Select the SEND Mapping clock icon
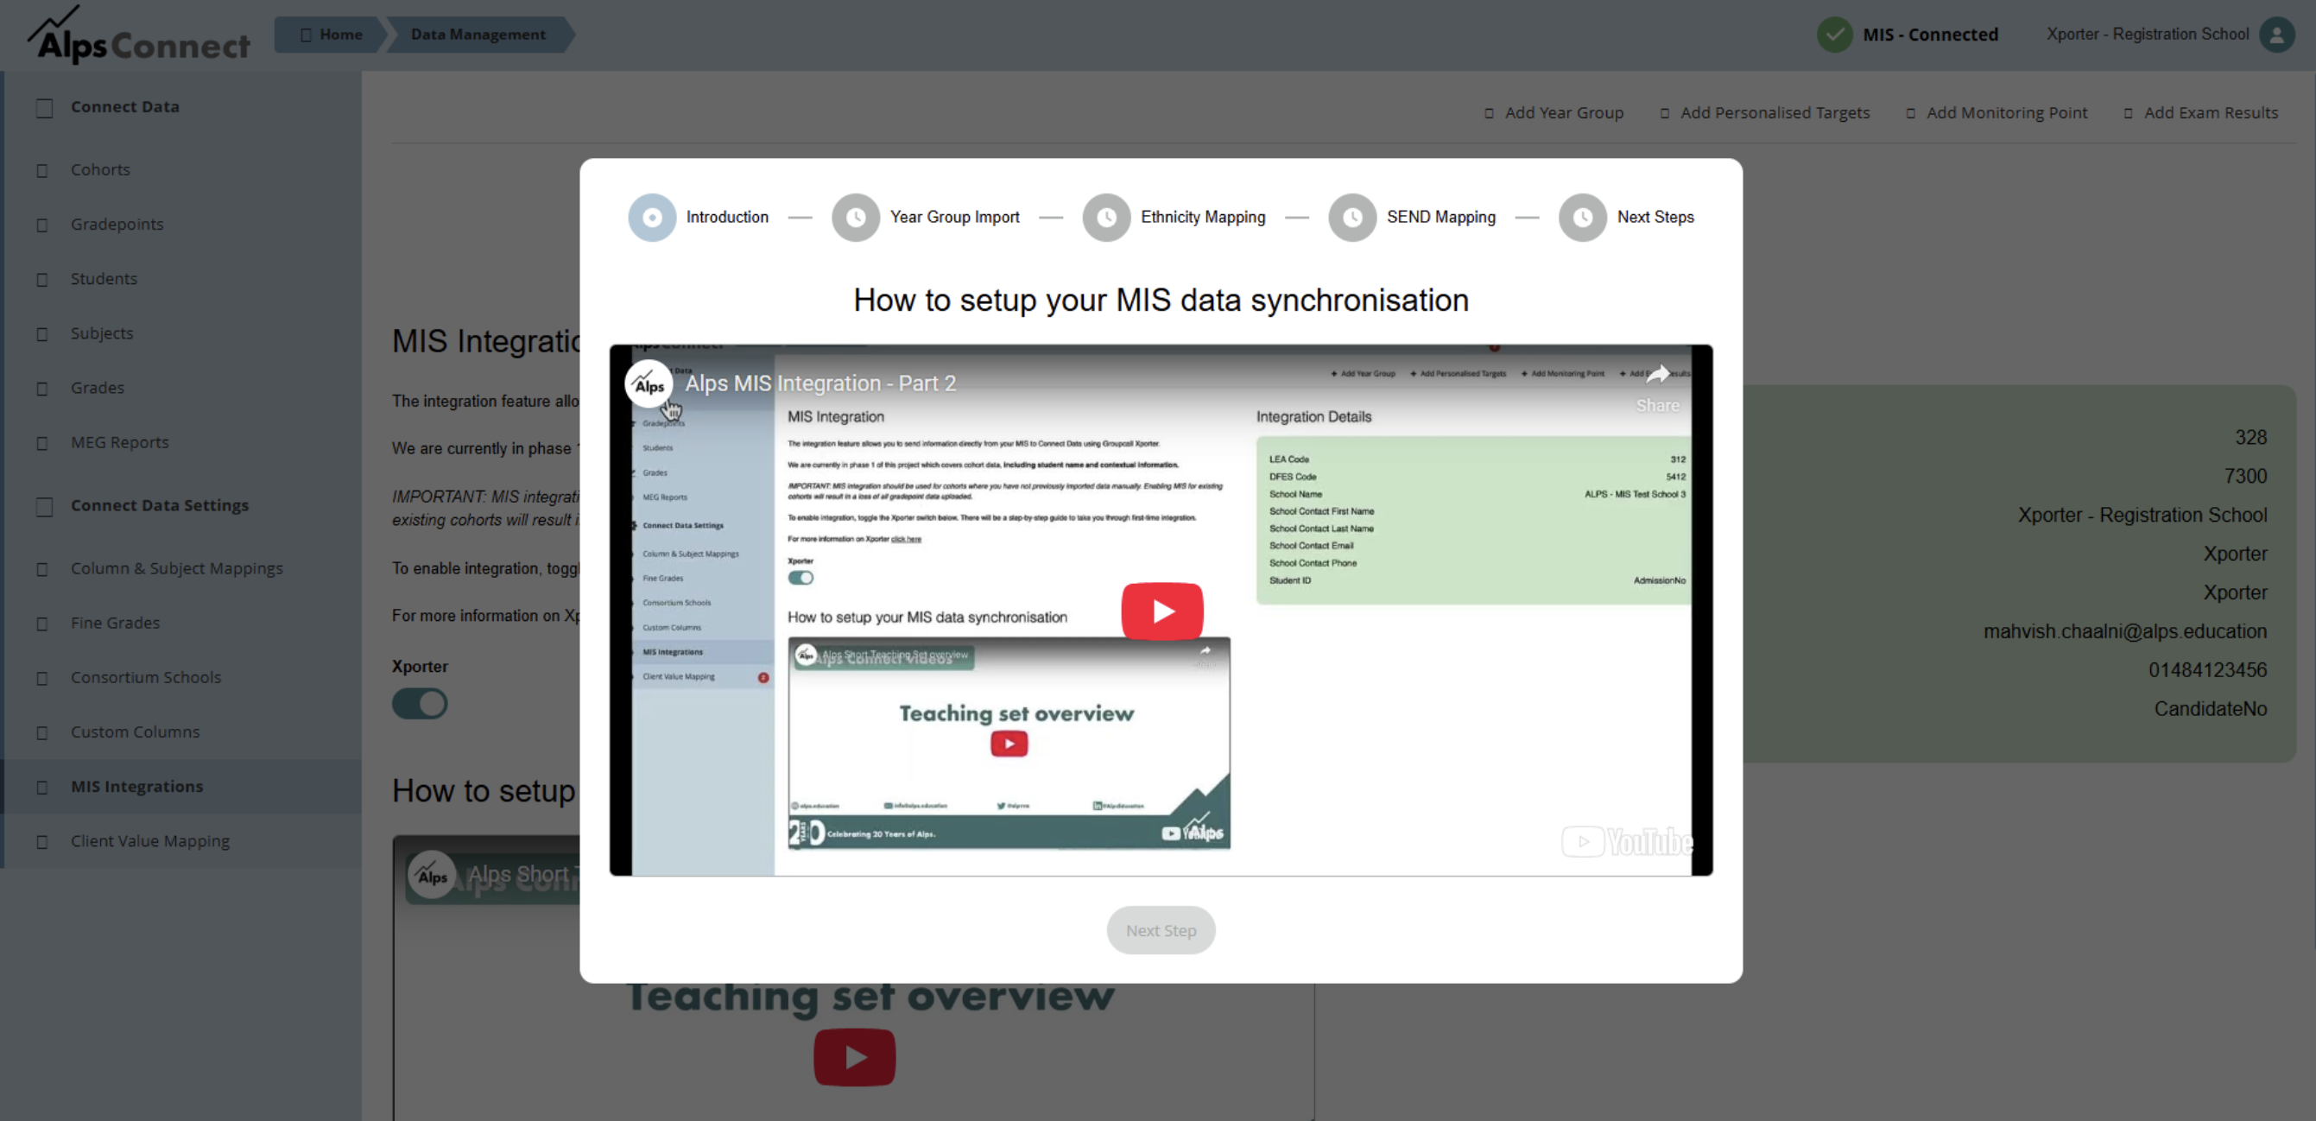 click(1352, 218)
